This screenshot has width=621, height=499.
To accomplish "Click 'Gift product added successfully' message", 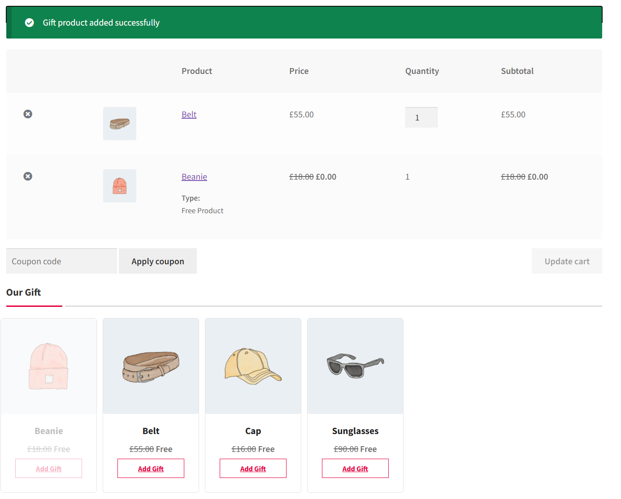I will point(101,23).
